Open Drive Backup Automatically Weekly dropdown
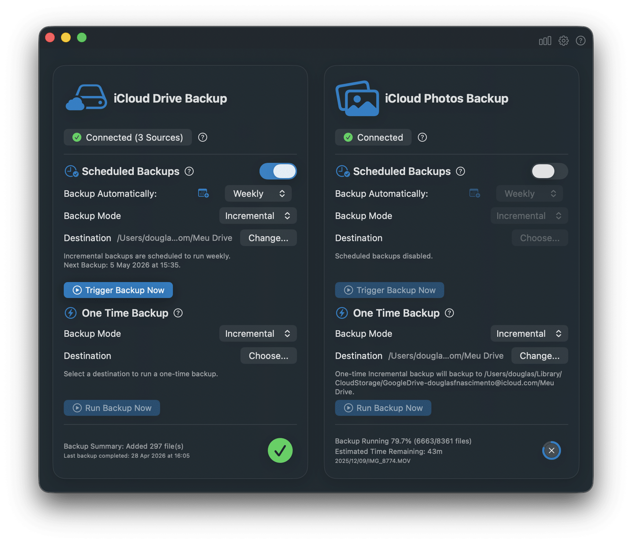The height and width of the screenshot is (544, 632). click(258, 193)
